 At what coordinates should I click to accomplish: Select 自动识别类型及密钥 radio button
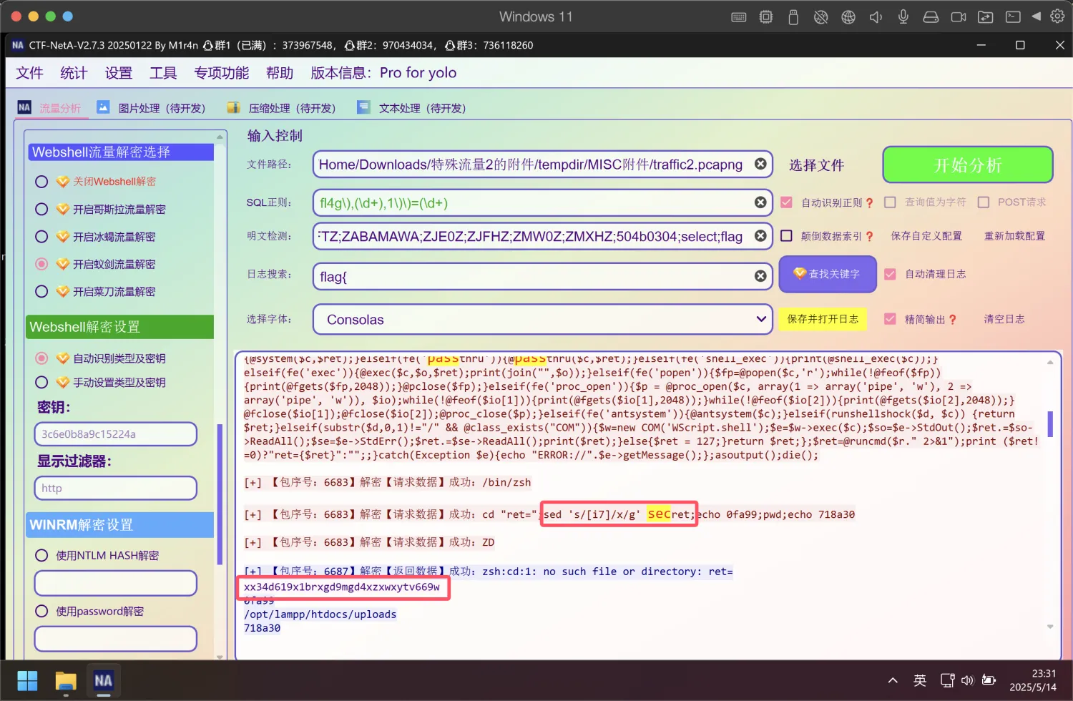(x=41, y=358)
